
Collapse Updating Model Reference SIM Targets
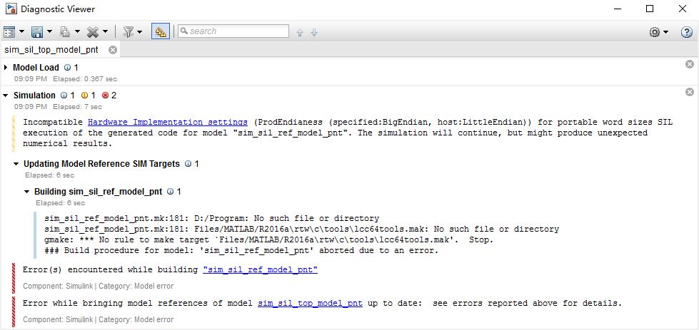pos(16,164)
